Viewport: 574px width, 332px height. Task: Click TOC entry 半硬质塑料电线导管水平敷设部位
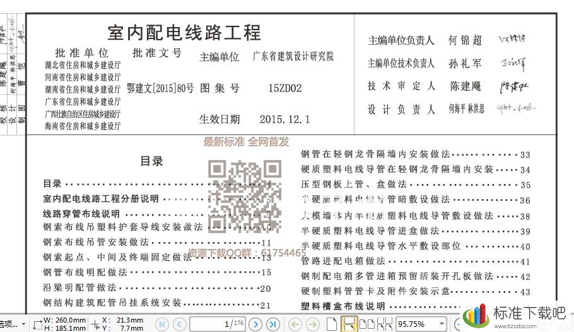pos(416,246)
